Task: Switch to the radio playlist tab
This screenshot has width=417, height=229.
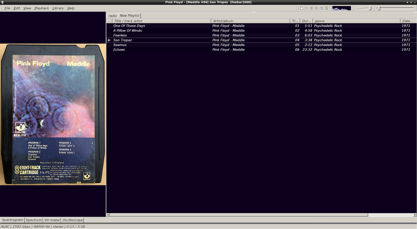Action: pos(113,16)
